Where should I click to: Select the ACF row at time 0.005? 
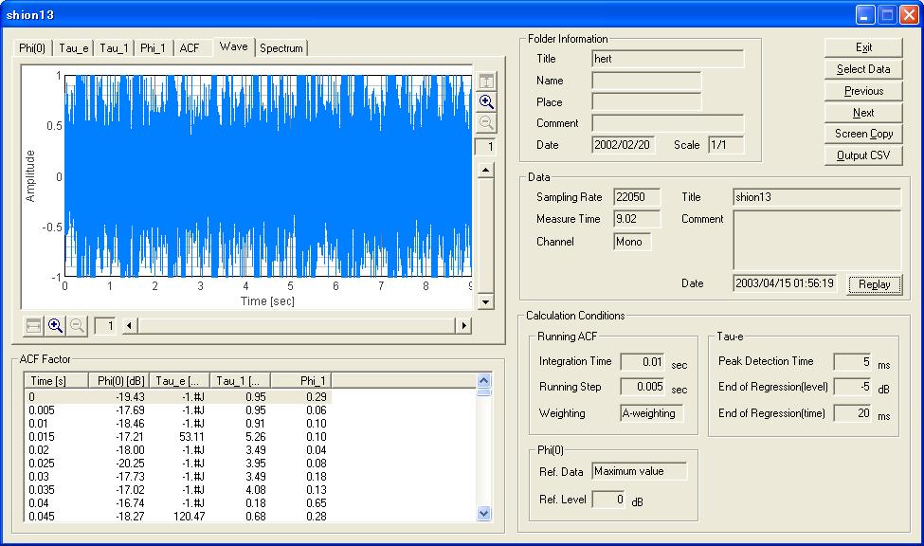[178, 410]
